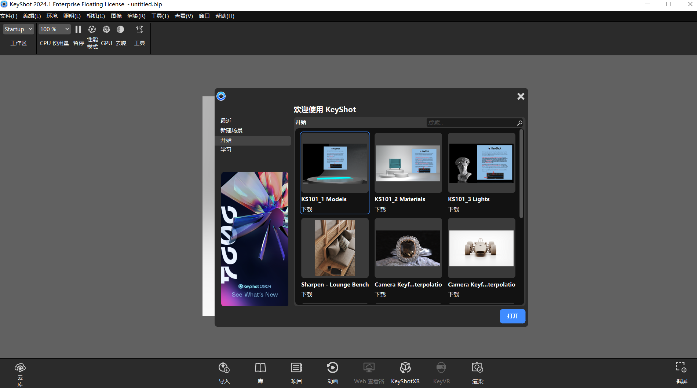This screenshot has height=388, width=697.
Task: Open the Project panel icon
Action: (296, 367)
